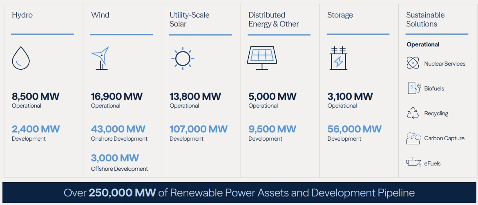Viewport: 478px width, 205px height.
Task: Click the 43,000 MW Onshore Development figure
Action: pos(118,129)
